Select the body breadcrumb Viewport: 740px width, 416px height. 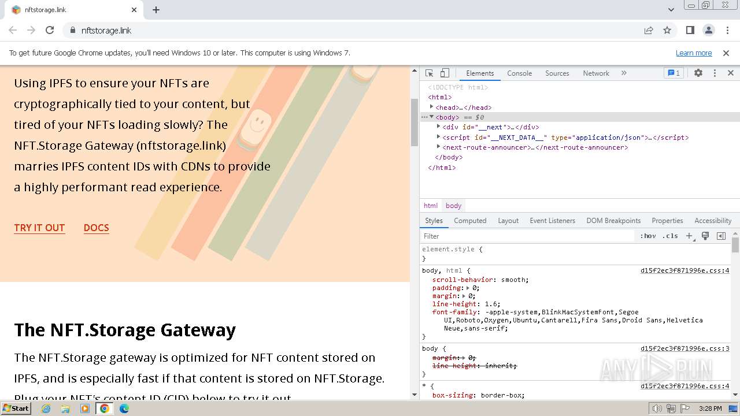tap(453, 206)
